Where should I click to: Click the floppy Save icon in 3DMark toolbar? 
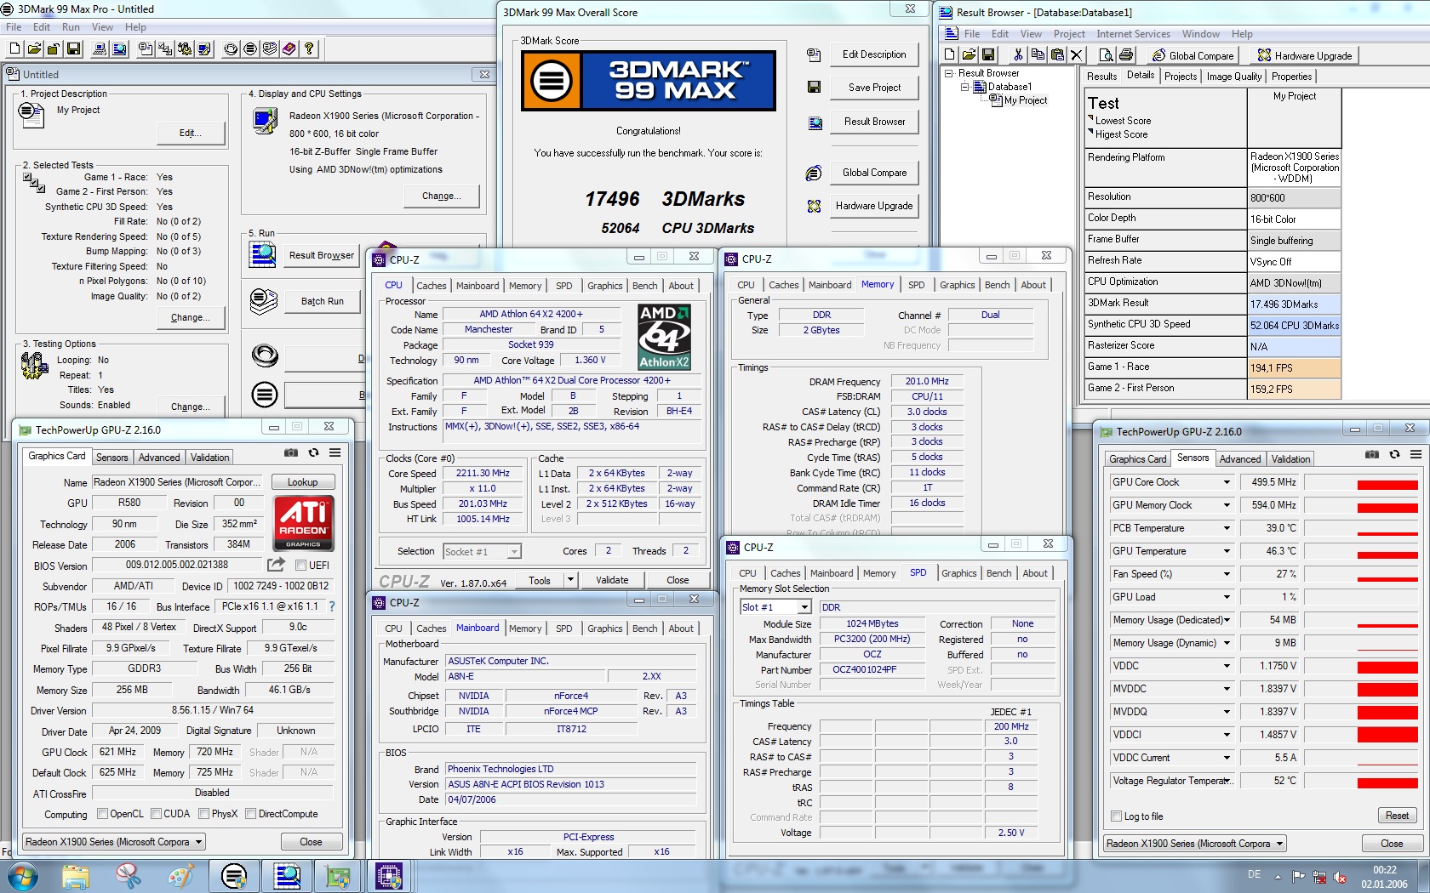coord(73,49)
